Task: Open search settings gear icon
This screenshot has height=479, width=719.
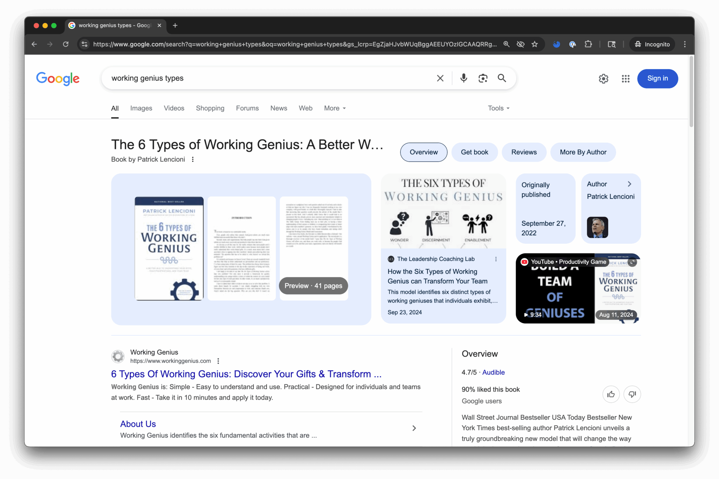Action: click(603, 79)
